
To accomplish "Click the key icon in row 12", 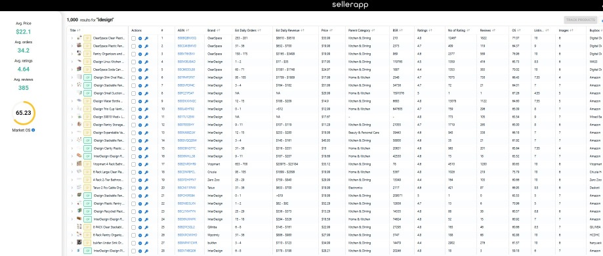I will (146, 125).
